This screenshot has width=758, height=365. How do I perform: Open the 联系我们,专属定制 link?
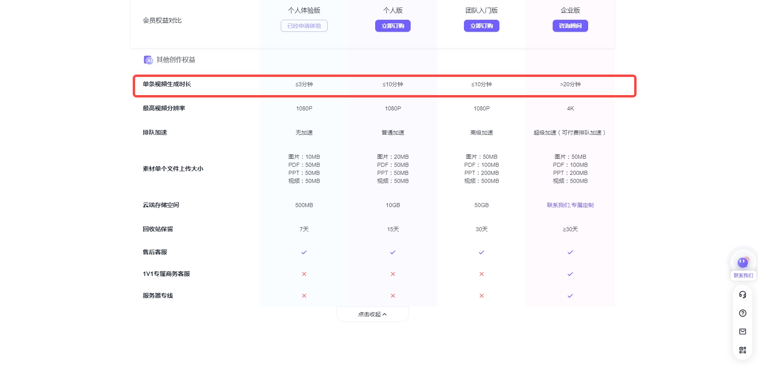pyautogui.click(x=570, y=205)
